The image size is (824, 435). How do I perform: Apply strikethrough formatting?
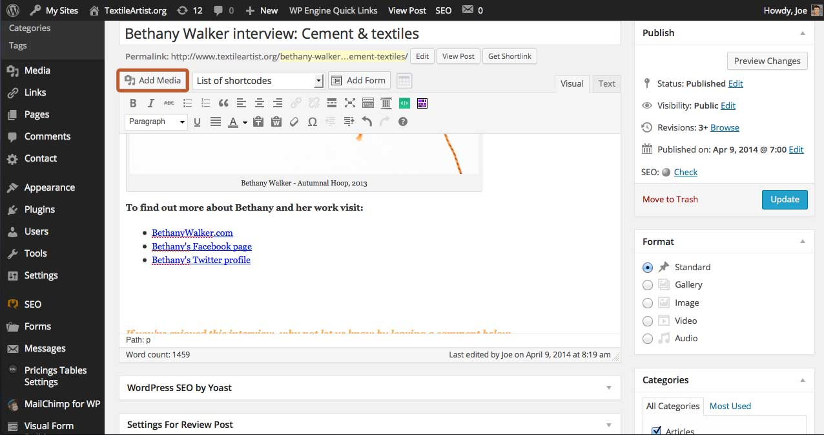(x=169, y=103)
